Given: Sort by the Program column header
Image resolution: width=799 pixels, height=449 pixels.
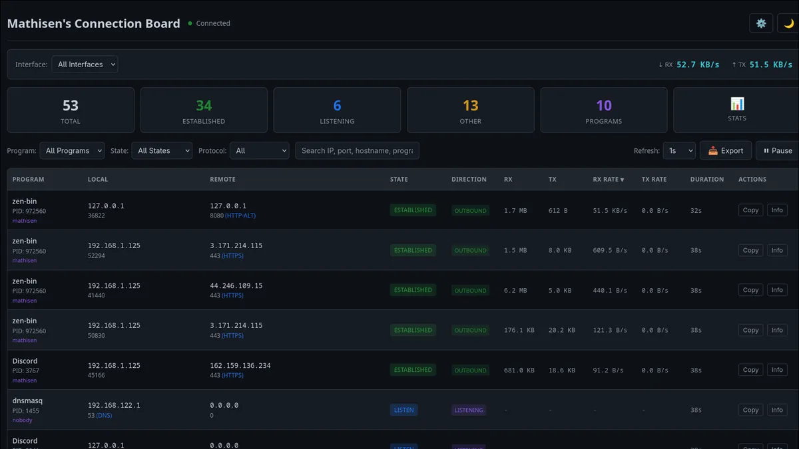Looking at the screenshot, I should click(x=29, y=180).
